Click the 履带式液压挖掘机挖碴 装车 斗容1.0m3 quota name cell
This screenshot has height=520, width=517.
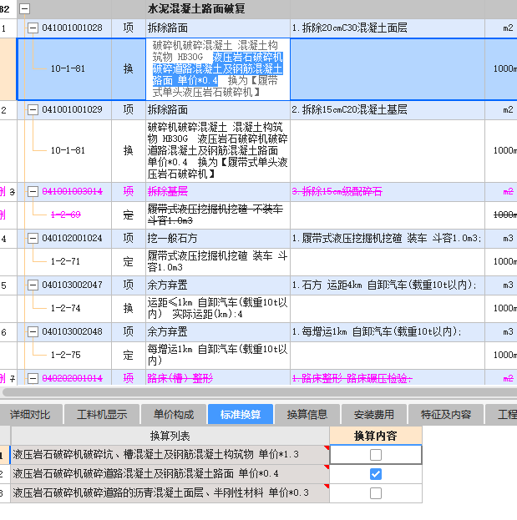pos(218,261)
